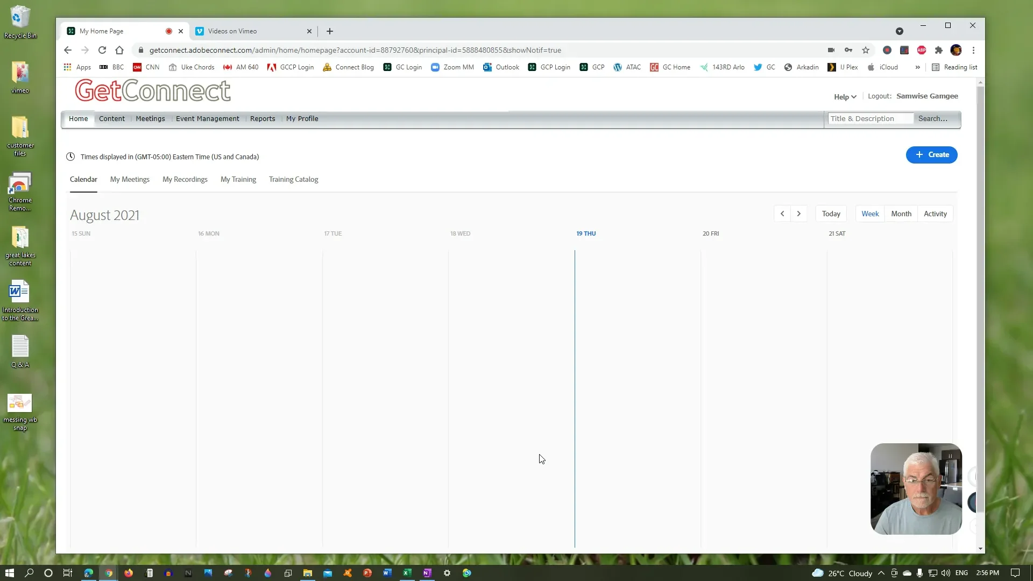Switch calendar to Week view
Screen dimensions: 1033x581
tap(870, 214)
